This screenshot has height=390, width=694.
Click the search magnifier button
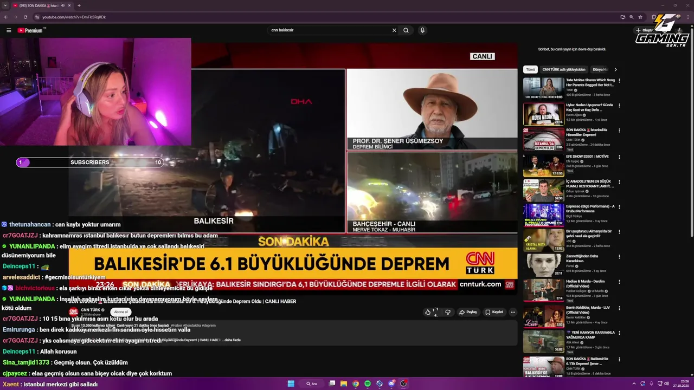pos(406,30)
